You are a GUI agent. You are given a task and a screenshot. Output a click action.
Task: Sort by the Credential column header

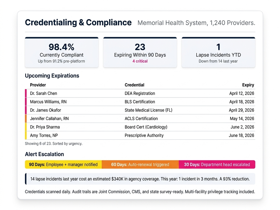(x=134, y=85)
